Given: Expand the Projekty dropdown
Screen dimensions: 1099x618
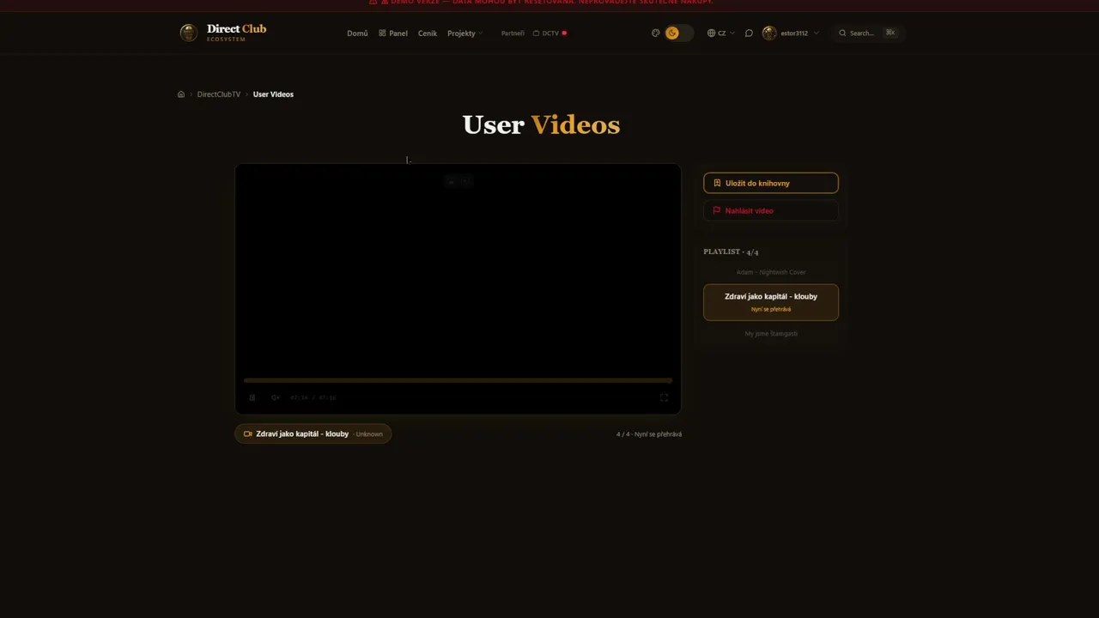Looking at the screenshot, I should pos(464,33).
